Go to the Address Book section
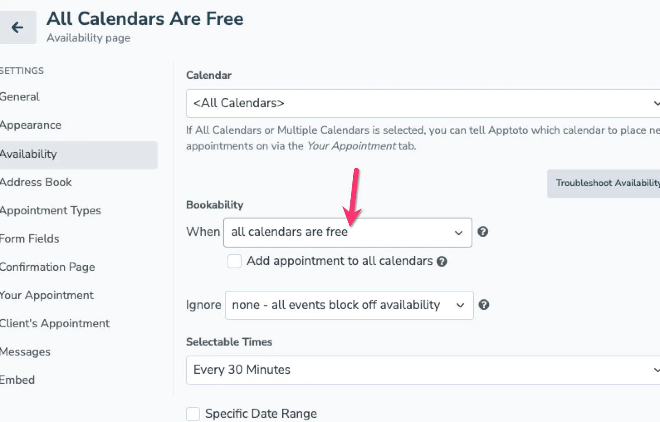Viewport: 660px width, 422px height. [x=36, y=182]
